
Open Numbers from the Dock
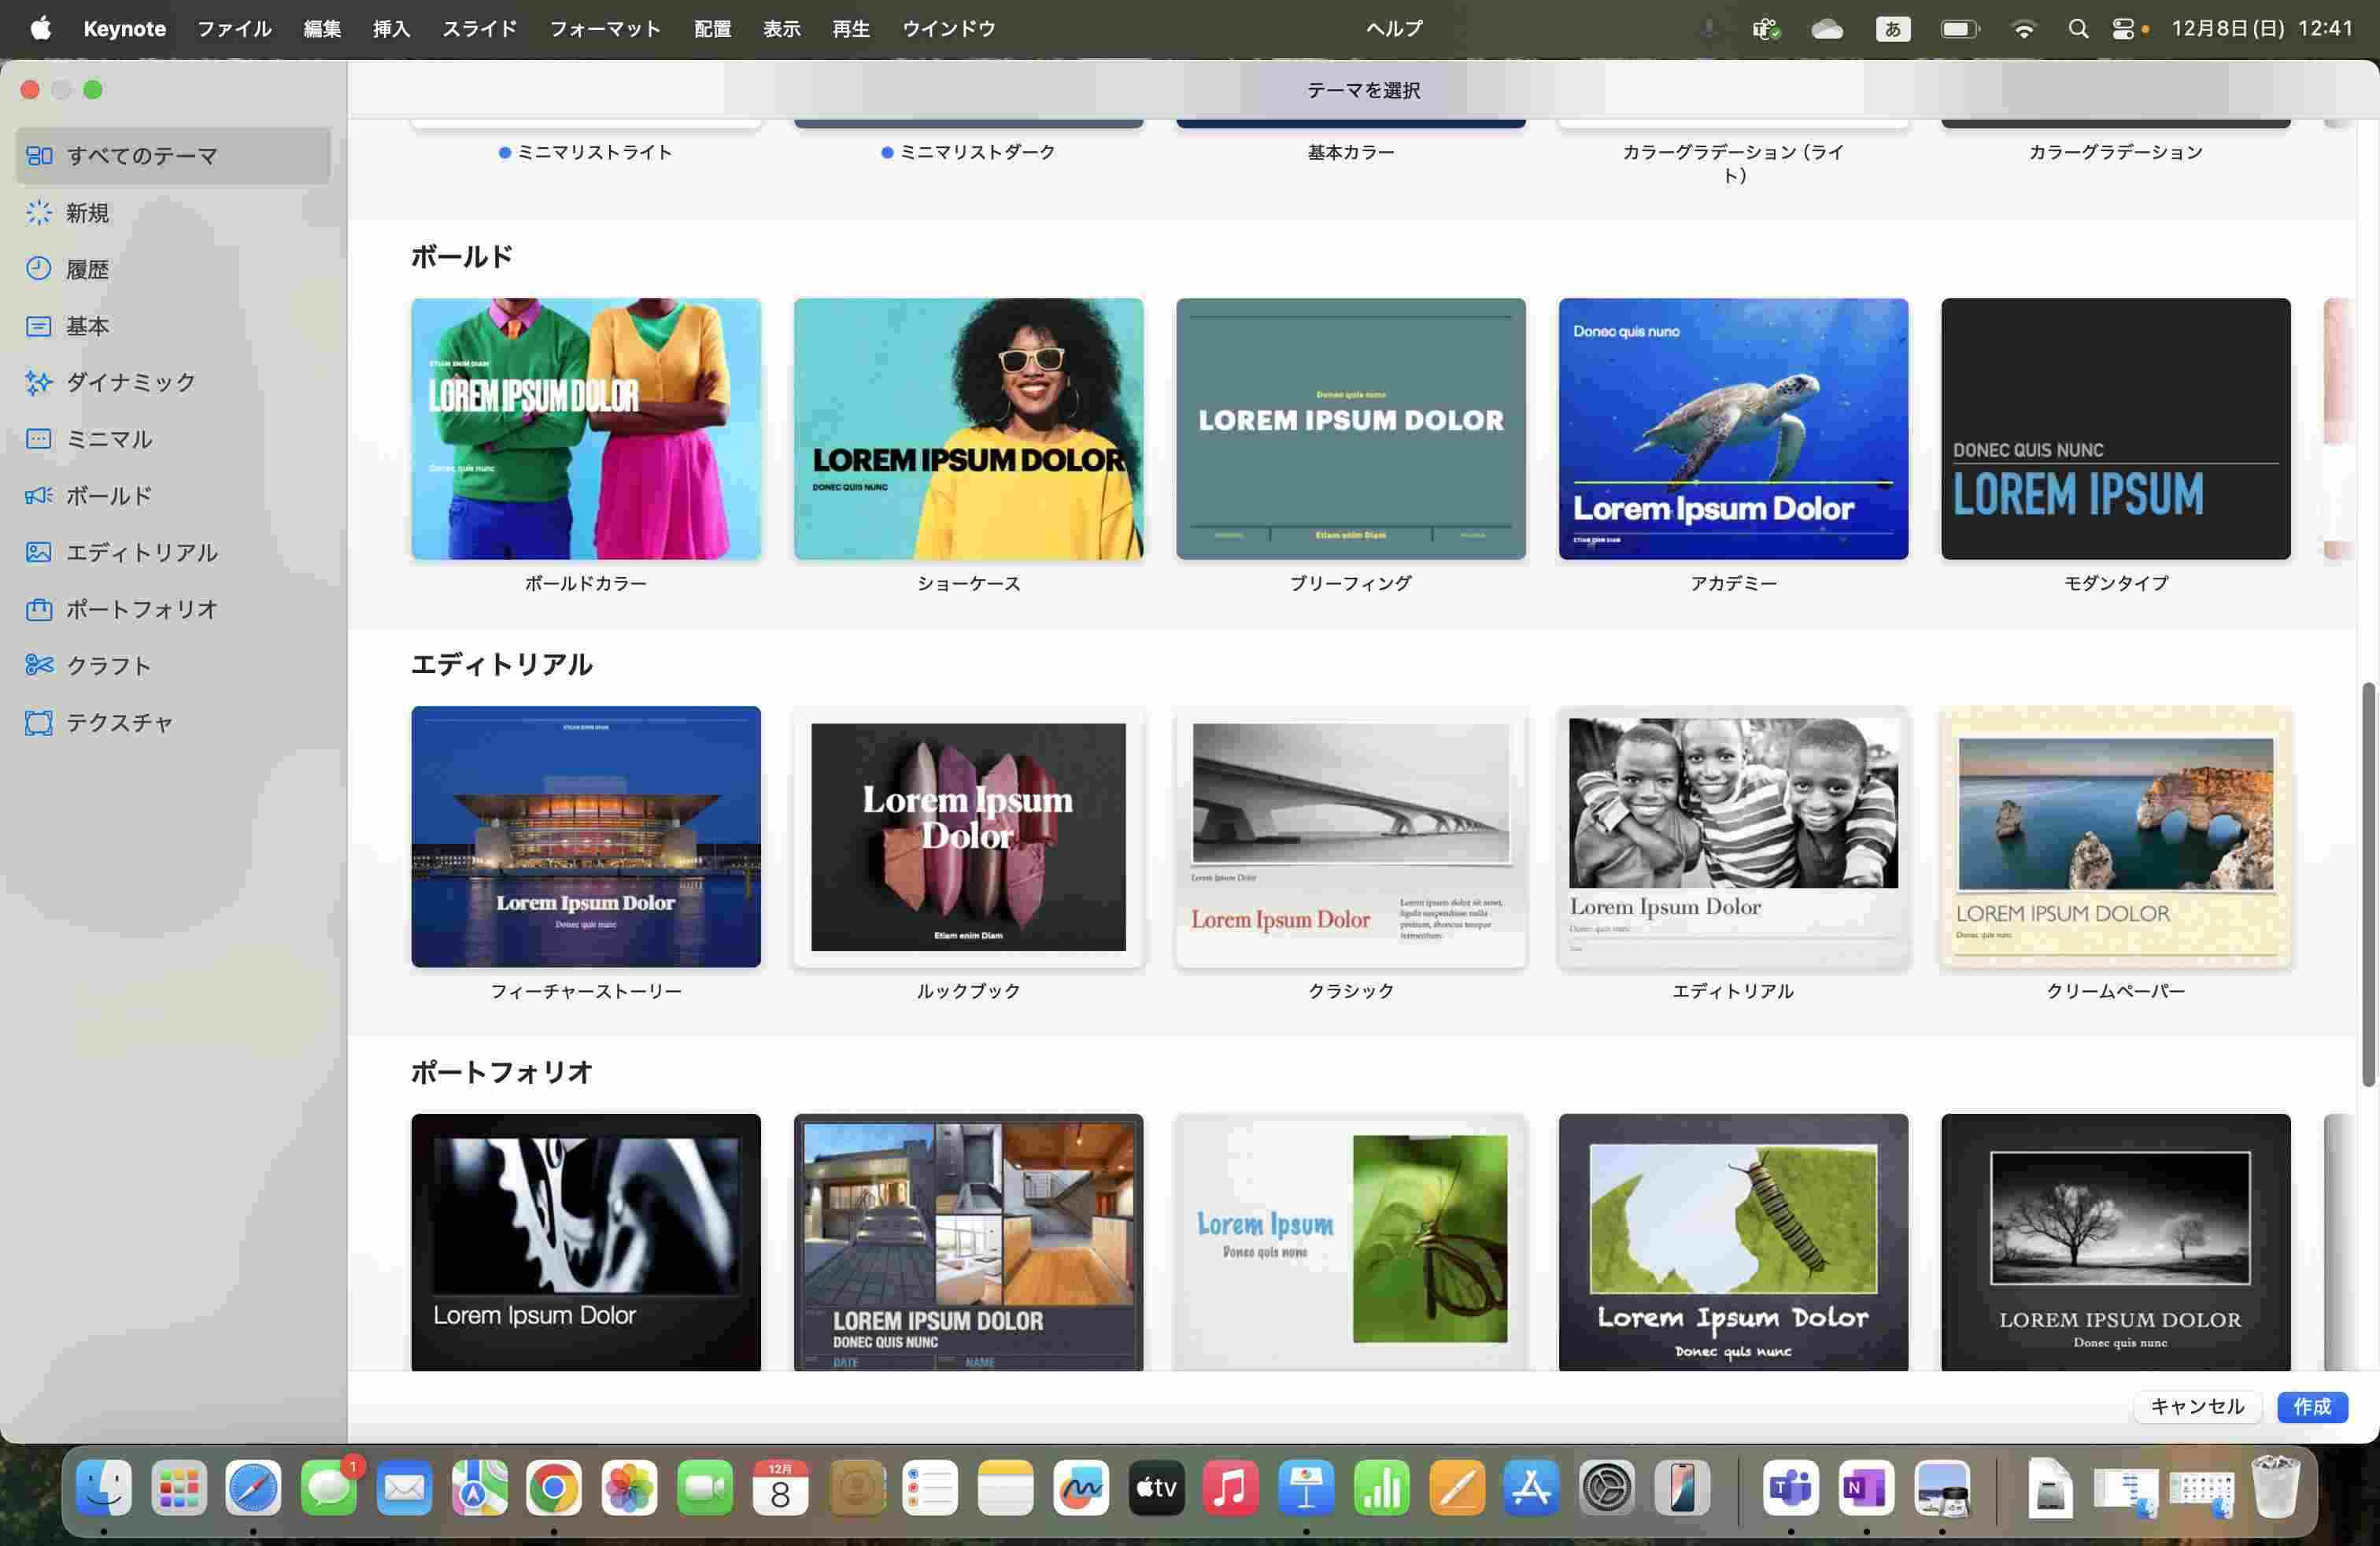[x=1381, y=1488]
